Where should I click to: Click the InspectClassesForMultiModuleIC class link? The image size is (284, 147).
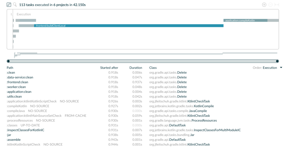[x=217, y=130]
